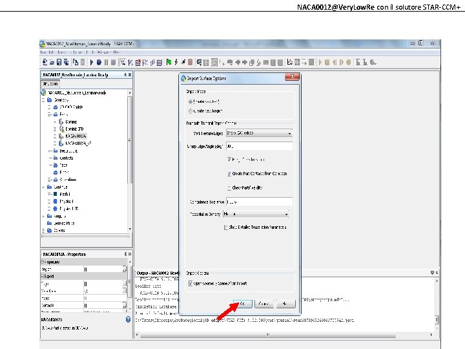Select the Create new Region radio button
465x349 pixels.
[191, 111]
